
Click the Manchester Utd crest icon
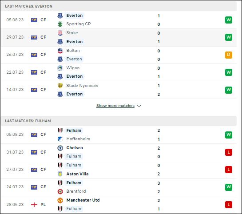pos(60,200)
